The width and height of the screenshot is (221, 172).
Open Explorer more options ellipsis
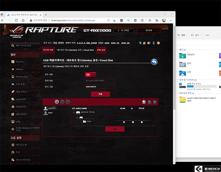pyautogui.click(x=207, y=35)
